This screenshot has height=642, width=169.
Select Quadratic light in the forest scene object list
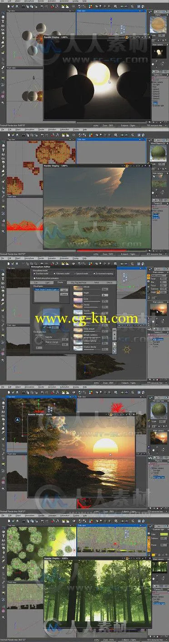click(x=159, y=604)
